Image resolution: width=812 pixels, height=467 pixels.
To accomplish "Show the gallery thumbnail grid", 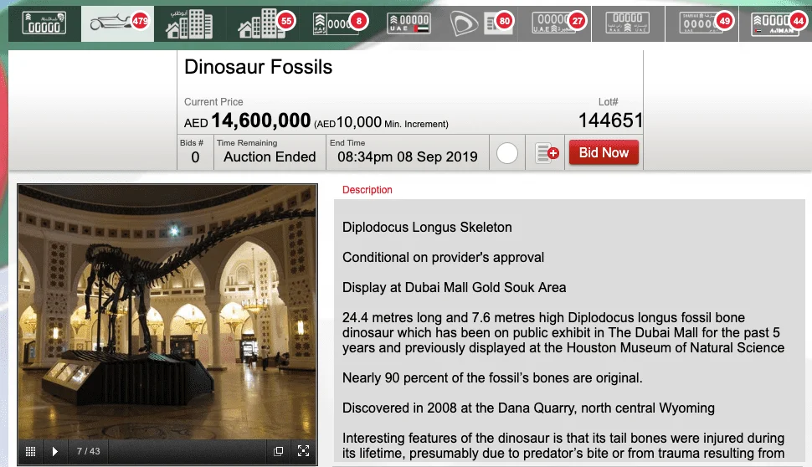I will [30, 451].
